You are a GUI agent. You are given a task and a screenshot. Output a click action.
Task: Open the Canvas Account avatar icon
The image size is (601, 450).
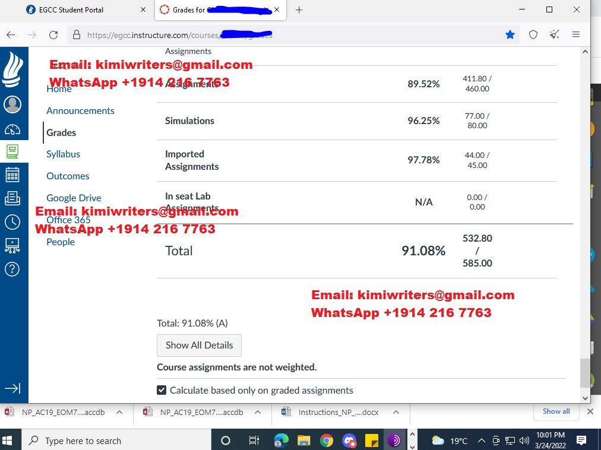(x=12, y=104)
